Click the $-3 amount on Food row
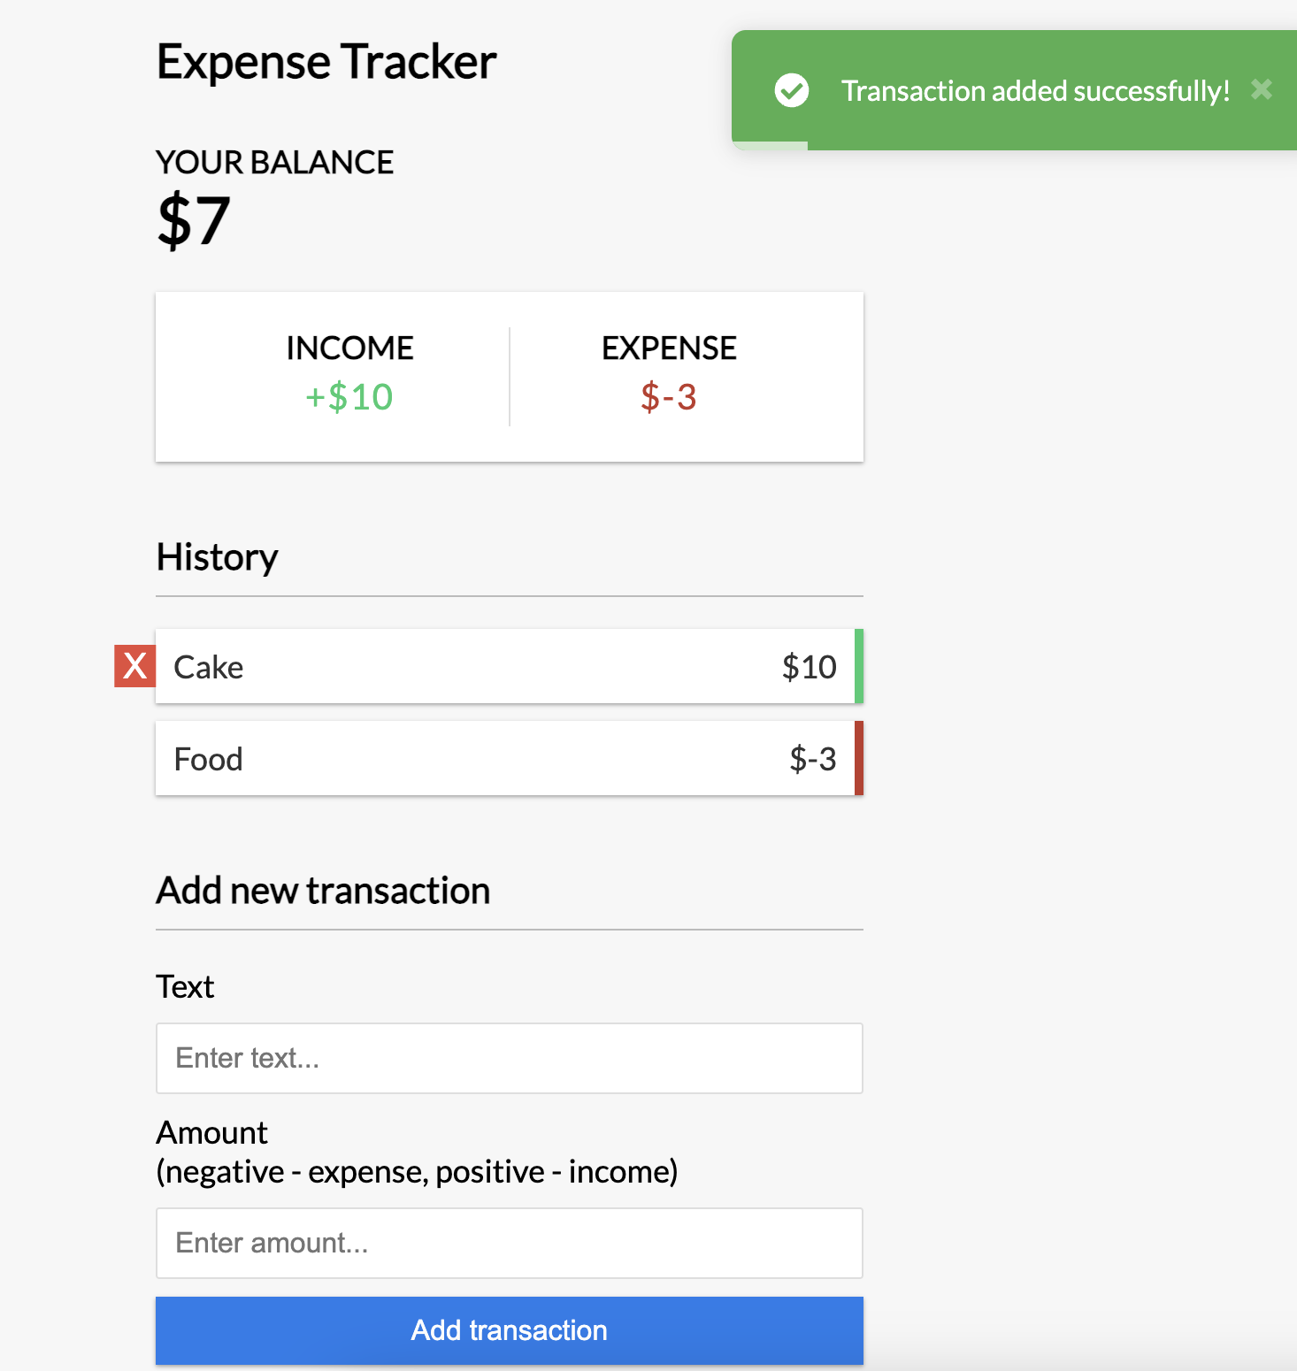 click(x=812, y=759)
